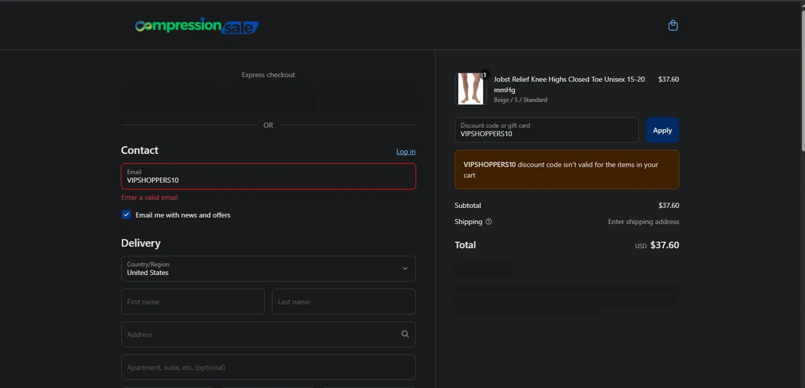
Task: Click the Enter a valid email error
Action: [149, 197]
